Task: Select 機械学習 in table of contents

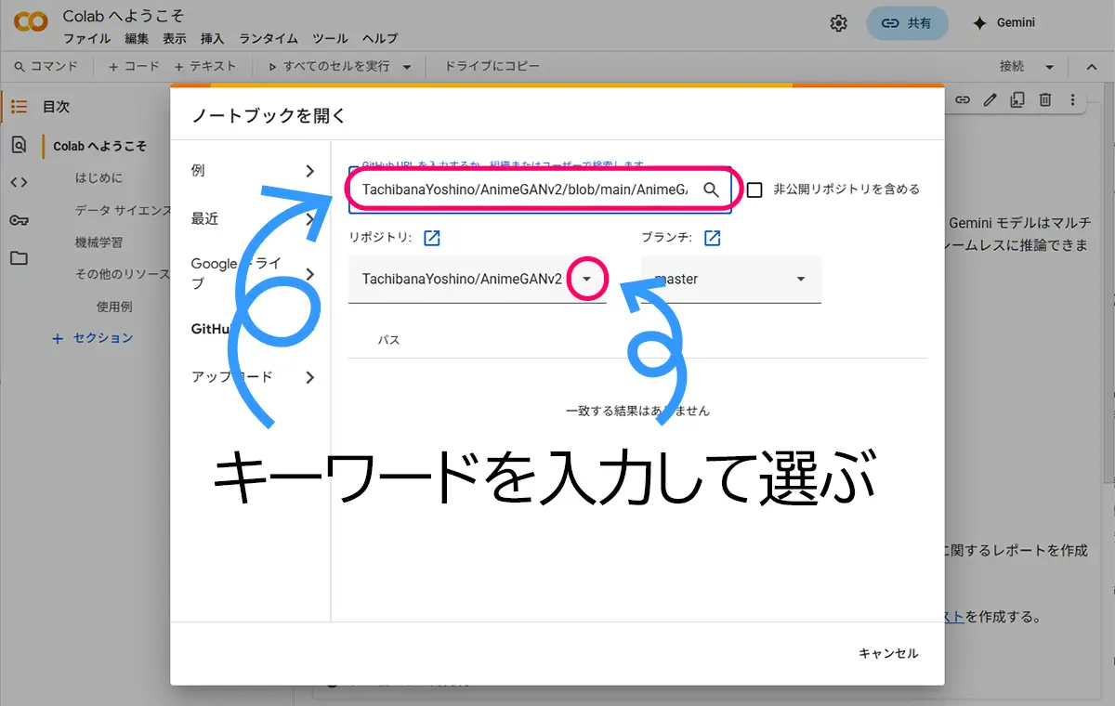Action: pyautogui.click(x=98, y=242)
